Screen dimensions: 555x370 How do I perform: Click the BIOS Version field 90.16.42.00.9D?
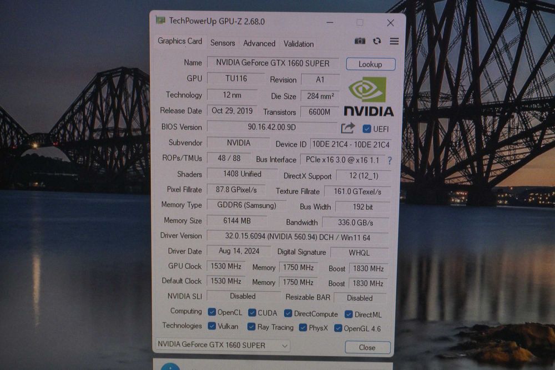(272, 127)
